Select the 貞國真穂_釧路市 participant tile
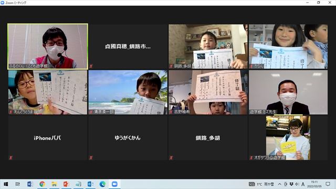 click(128, 46)
